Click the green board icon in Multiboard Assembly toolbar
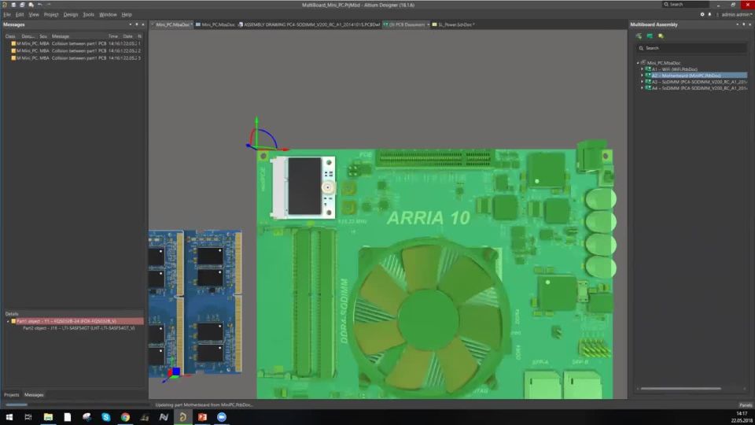Screen dimensions: 755x425 coord(650,36)
